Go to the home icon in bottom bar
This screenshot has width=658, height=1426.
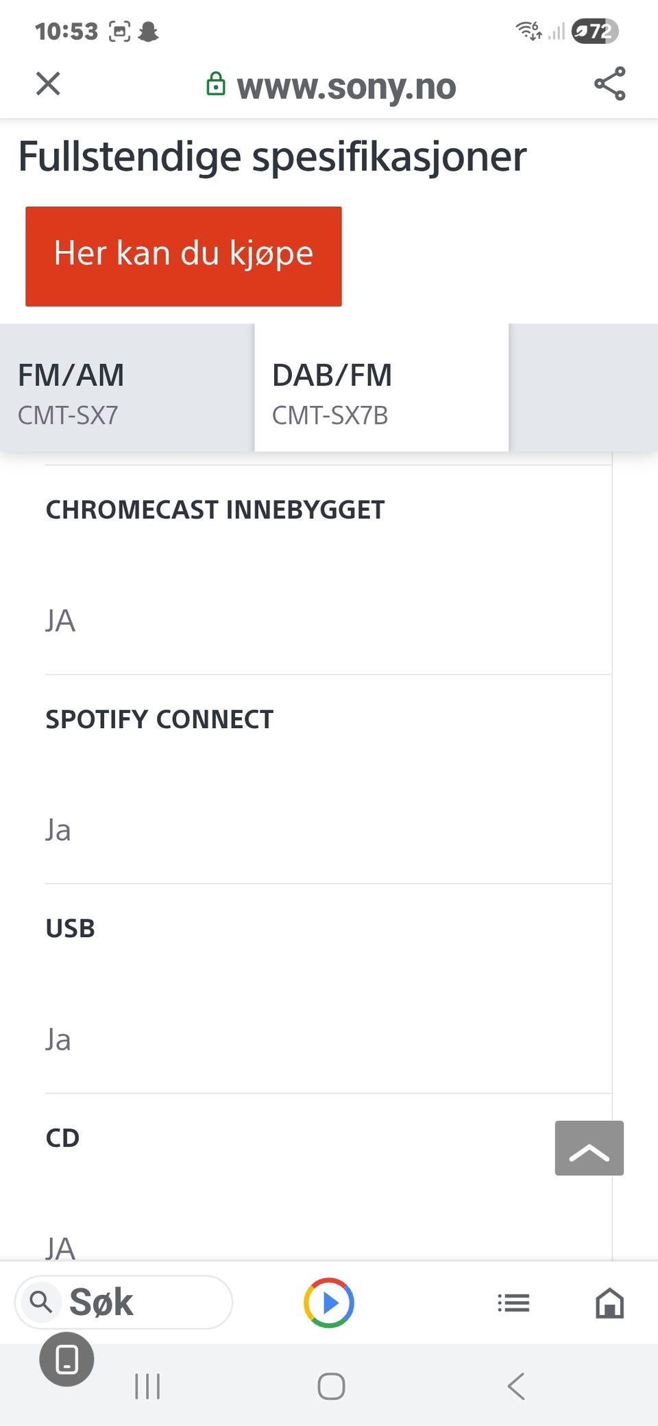coord(609,1302)
